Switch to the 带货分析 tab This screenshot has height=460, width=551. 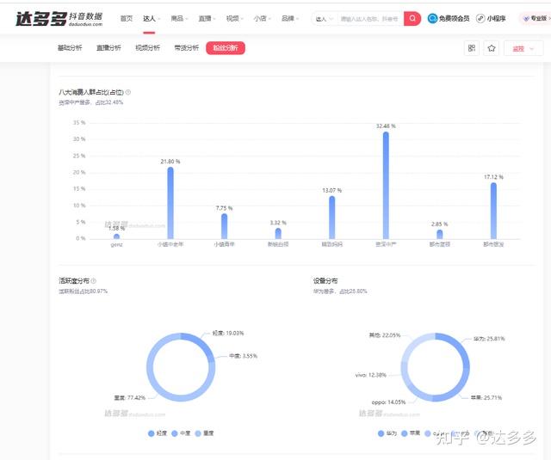pos(187,47)
